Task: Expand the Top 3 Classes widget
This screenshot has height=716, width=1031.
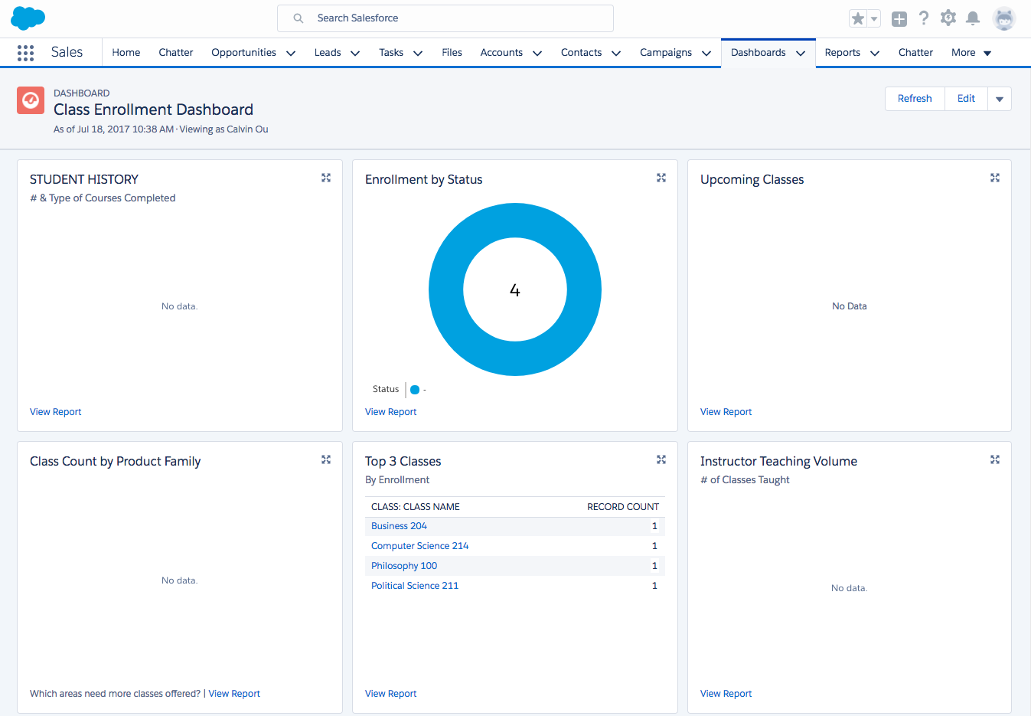Action: click(661, 459)
